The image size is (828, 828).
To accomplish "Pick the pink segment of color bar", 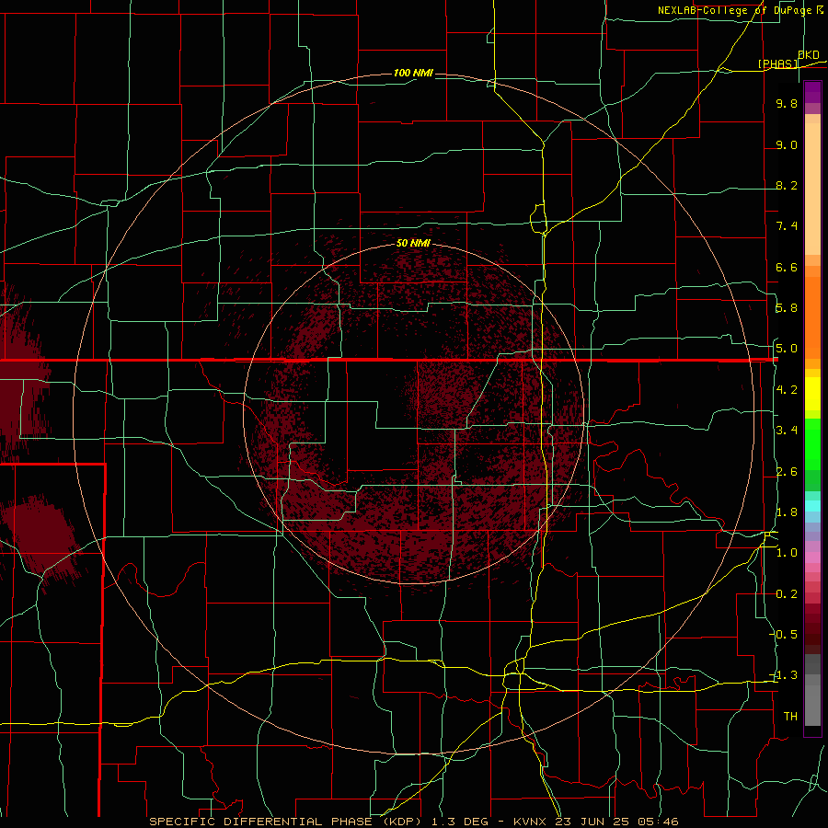I will click(x=812, y=558).
